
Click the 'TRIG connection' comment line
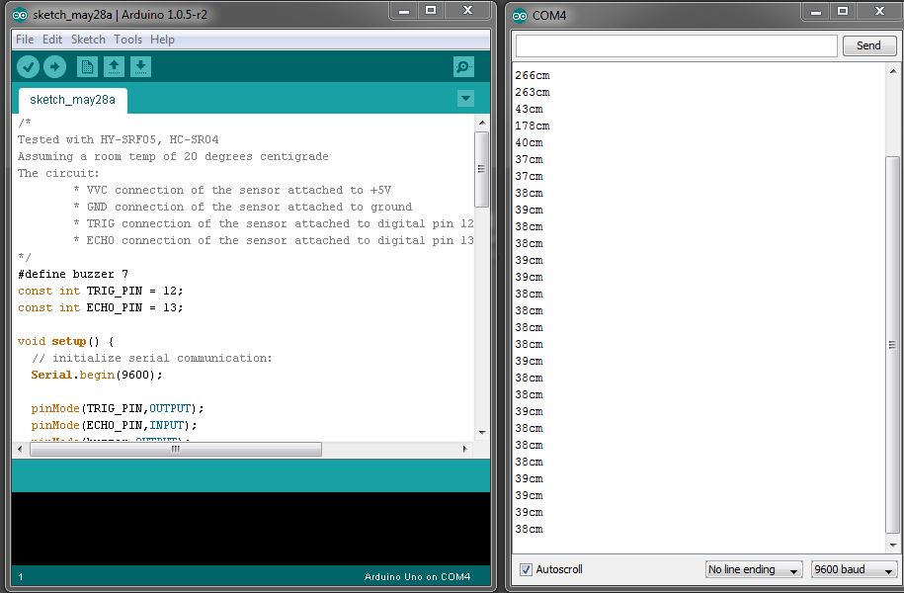click(x=274, y=223)
